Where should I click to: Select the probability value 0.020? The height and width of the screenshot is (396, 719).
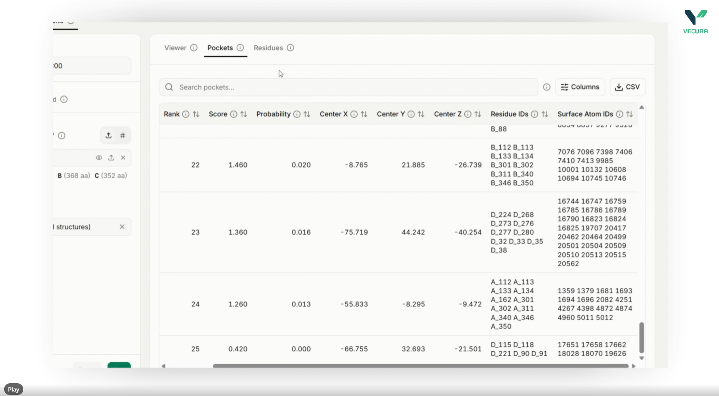click(301, 165)
